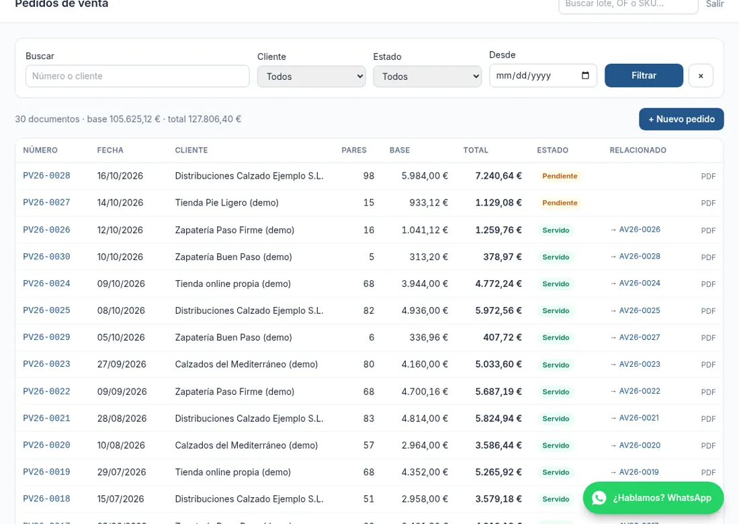Create an order with + Nuevo pedido

click(681, 119)
